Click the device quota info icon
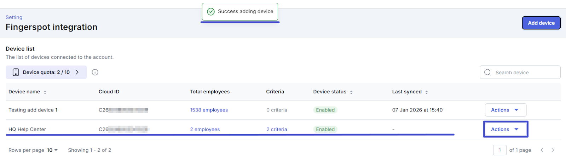Viewport: 566px width, 167px height. tap(95, 72)
